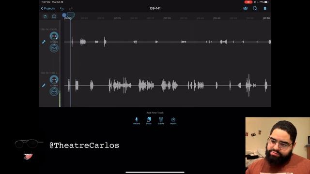This screenshot has height=174, width=310.
Task: Open top track's wrench settings
Action: [x=44, y=42]
